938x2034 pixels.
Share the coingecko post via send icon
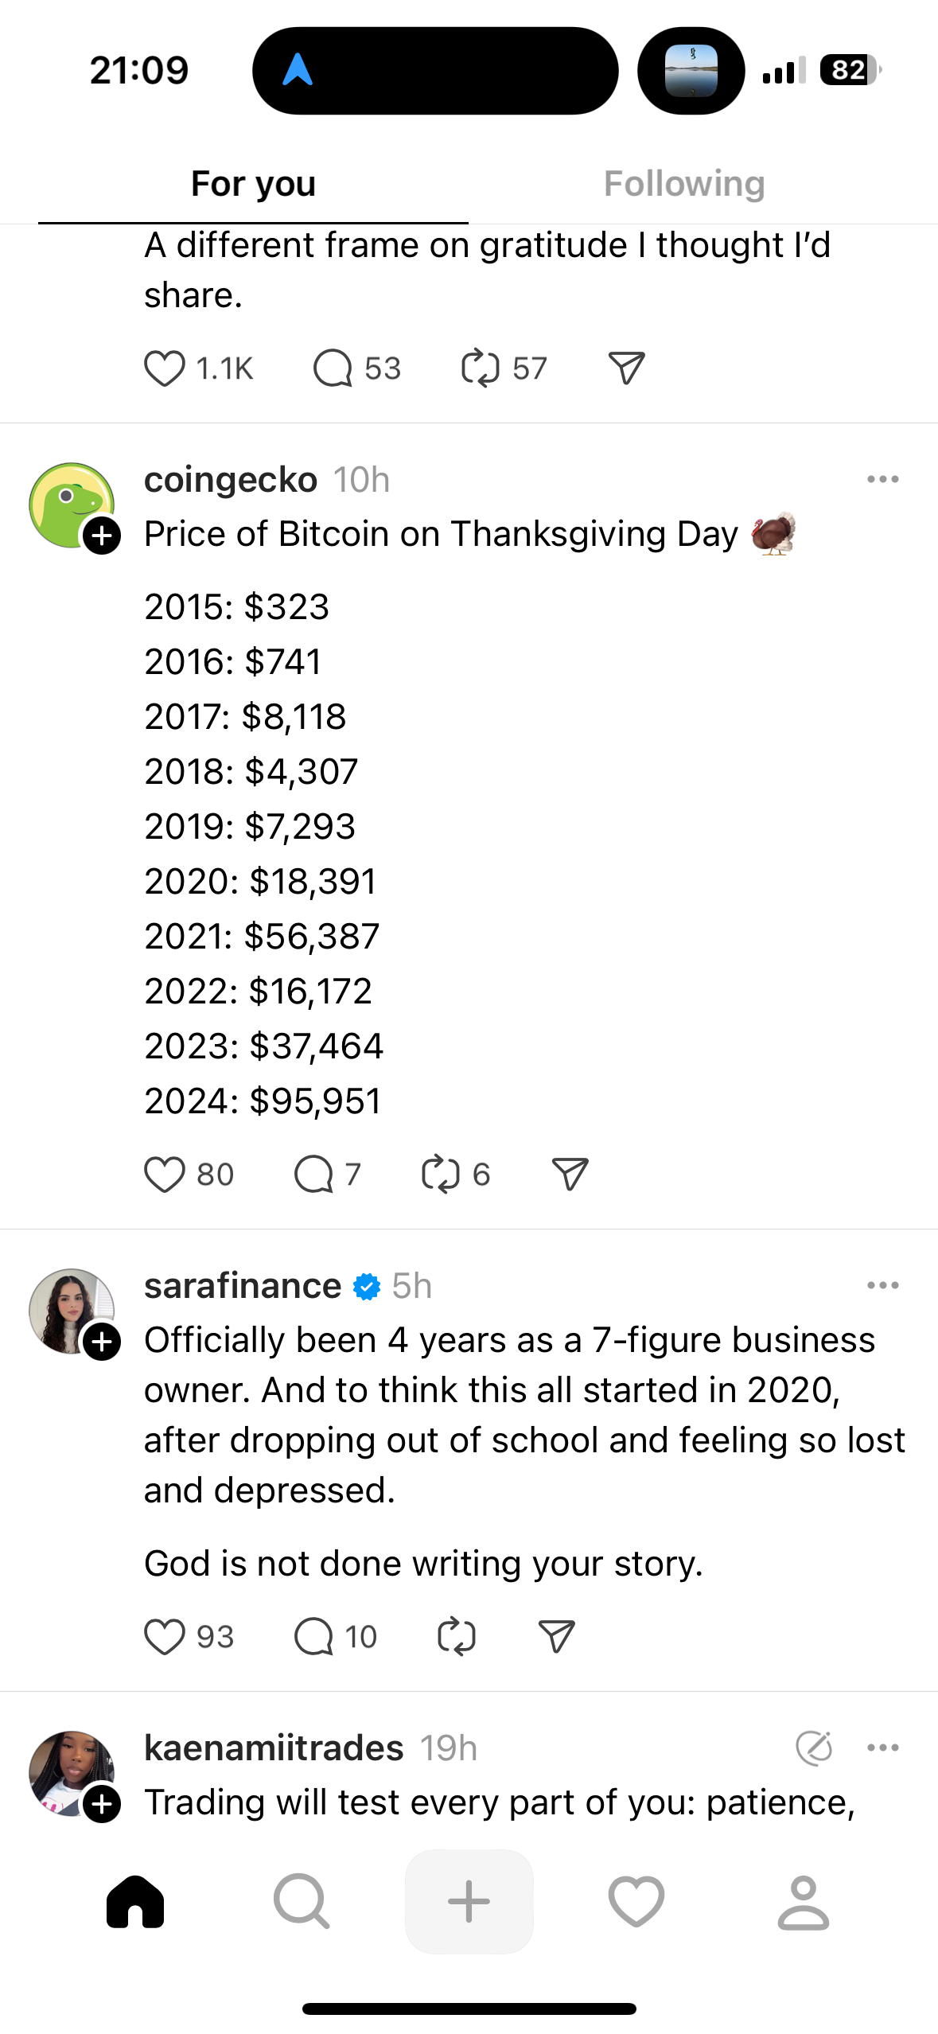(x=570, y=1175)
